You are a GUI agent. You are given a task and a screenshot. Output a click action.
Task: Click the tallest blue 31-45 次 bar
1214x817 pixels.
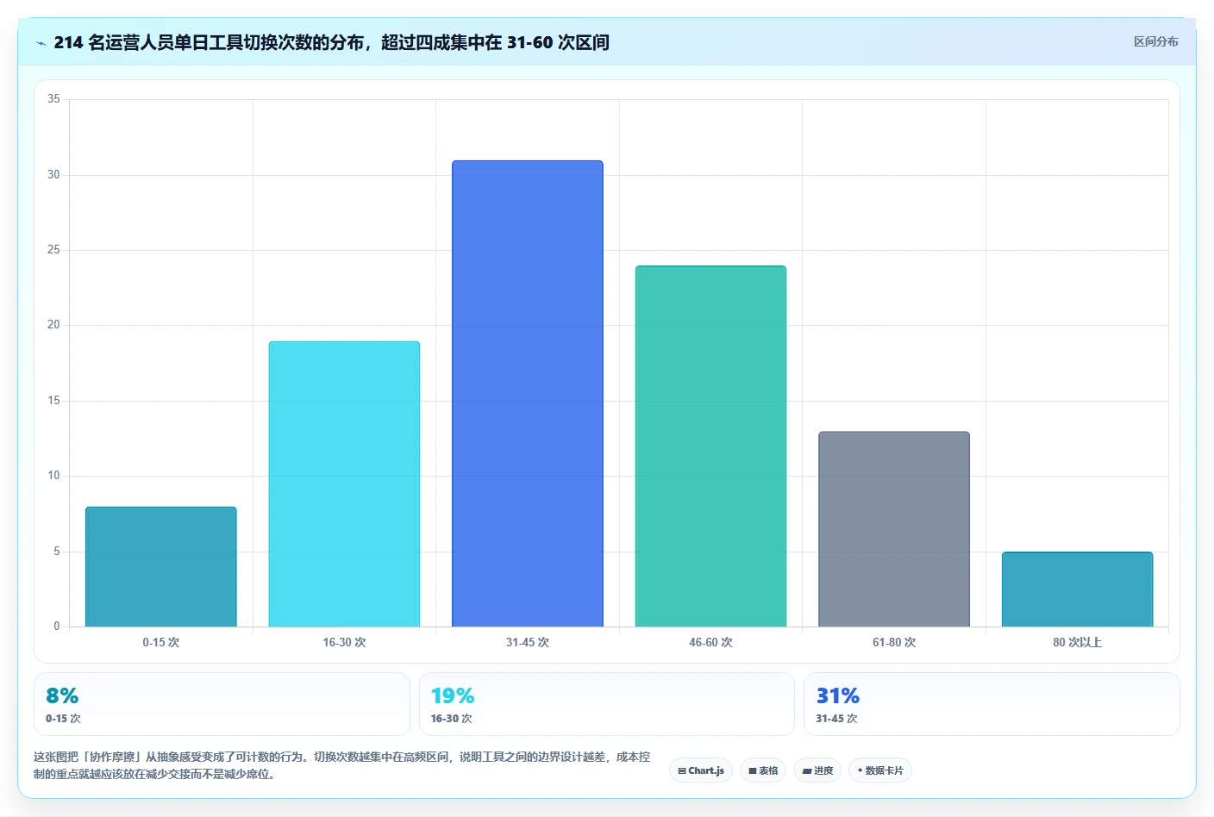(x=528, y=393)
